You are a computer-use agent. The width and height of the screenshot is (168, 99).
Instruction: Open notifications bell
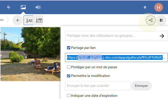145,7
